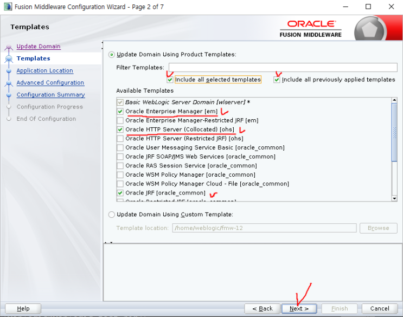
Task: Click the Application Location step bullet icon
Action: pyautogui.click(x=9, y=70)
